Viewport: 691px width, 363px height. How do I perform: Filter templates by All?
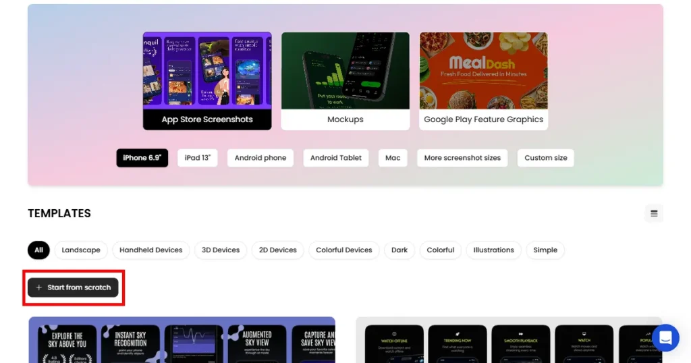pyautogui.click(x=38, y=250)
